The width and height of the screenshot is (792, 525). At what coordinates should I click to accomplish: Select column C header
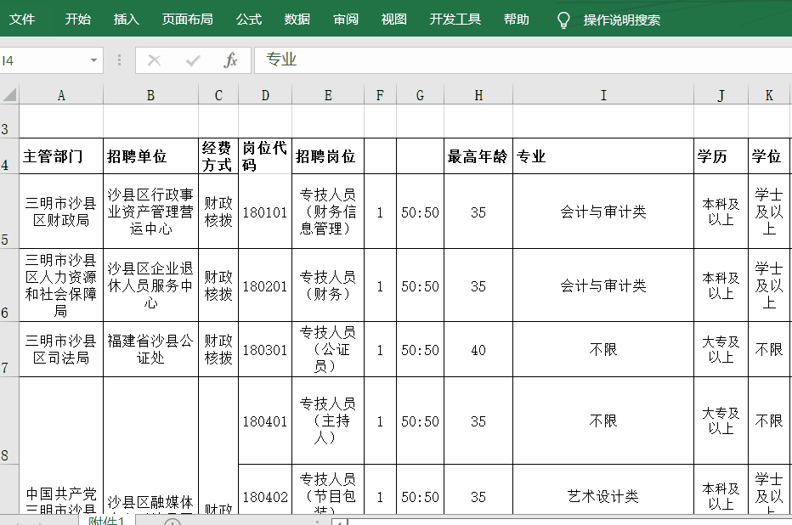click(218, 95)
